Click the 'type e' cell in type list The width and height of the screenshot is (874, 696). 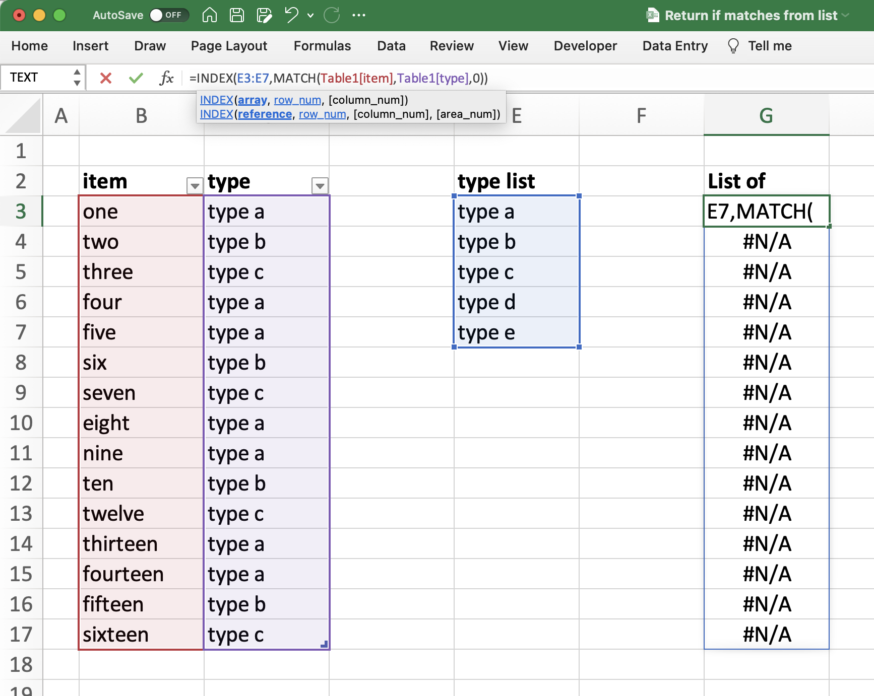click(x=516, y=332)
